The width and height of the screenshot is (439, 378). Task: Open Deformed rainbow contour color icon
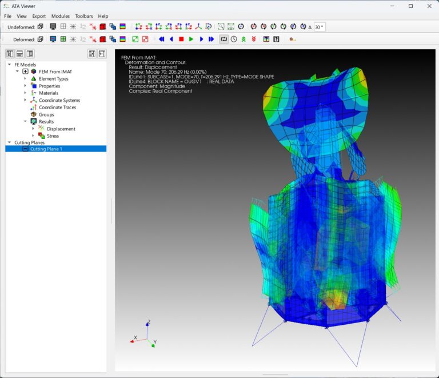123,39
